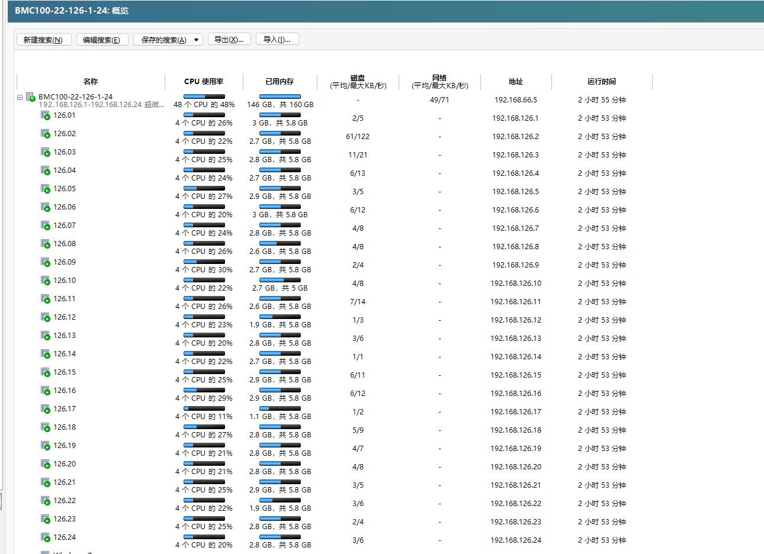764x554 pixels.
Task: Click the VM icon beside 126.18
Action: tap(46, 427)
